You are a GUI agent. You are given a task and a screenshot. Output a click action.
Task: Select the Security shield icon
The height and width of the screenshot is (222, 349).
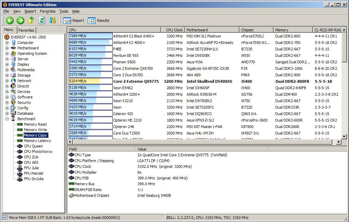pos(13,102)
